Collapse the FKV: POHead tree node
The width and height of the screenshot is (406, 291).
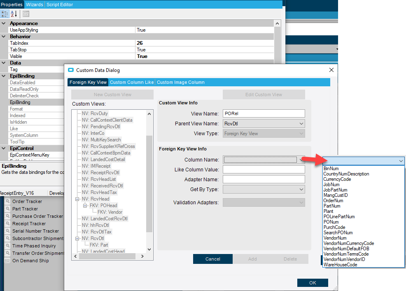(x=85, y=206)
